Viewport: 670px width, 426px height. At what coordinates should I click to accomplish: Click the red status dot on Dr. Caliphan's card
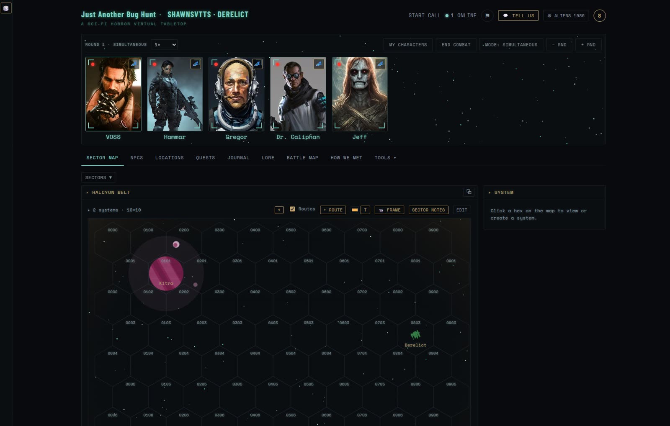pyautogui.click(x=277, y=64)
